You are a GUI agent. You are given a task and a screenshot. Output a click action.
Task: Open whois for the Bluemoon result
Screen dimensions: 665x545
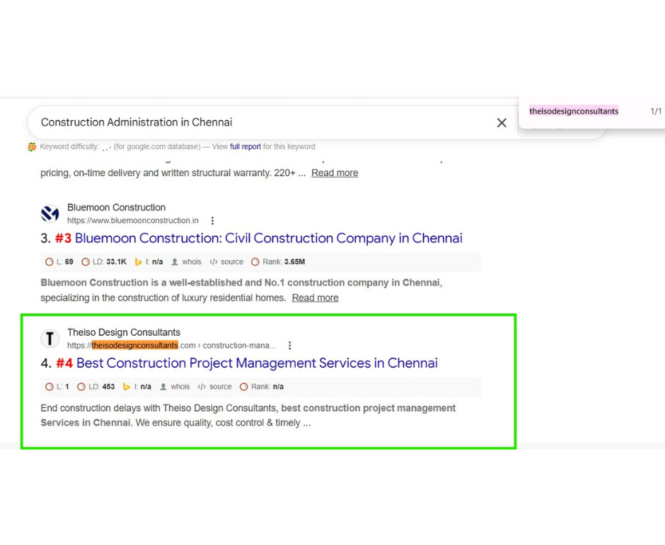pyautogui.click(x=186, y=262)
